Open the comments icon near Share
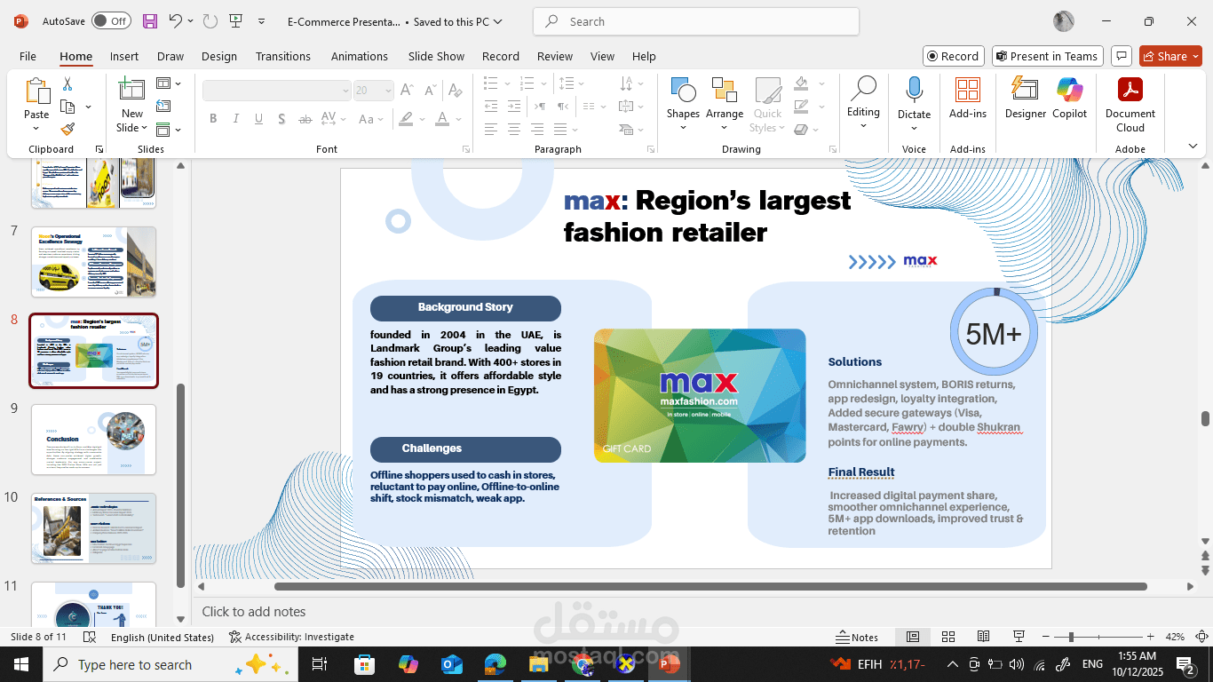The height and width of the screenshot is (682, 1213). pos(1122,56)
